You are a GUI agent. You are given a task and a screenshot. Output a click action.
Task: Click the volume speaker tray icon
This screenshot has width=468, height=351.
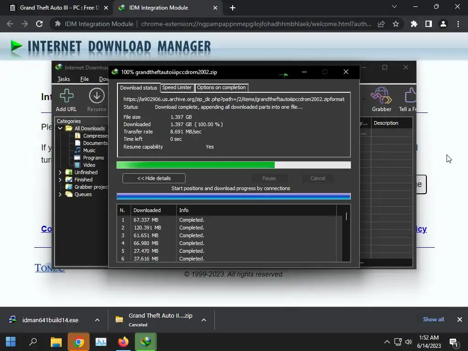pyautogui.click(x=408, y=342)
